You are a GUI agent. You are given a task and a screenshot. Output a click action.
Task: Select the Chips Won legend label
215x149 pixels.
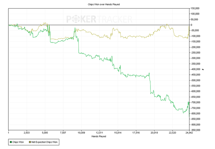18,142
